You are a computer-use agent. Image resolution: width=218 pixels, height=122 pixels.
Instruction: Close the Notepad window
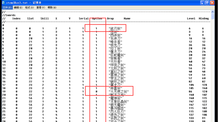[212, 3]
